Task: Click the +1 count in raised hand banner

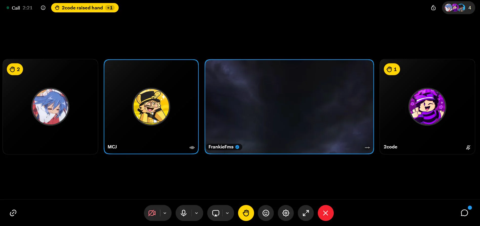Action: 110,8
